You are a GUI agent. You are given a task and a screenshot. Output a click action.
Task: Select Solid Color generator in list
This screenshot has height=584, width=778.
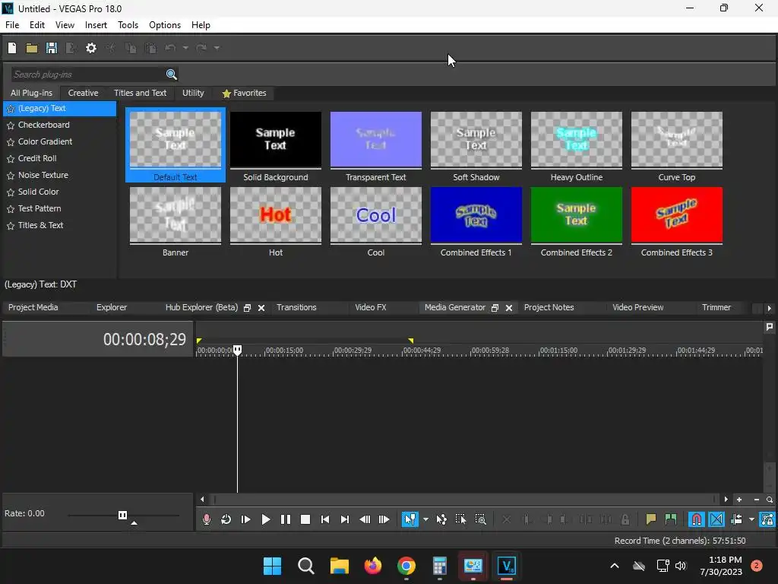pos(38,192)
